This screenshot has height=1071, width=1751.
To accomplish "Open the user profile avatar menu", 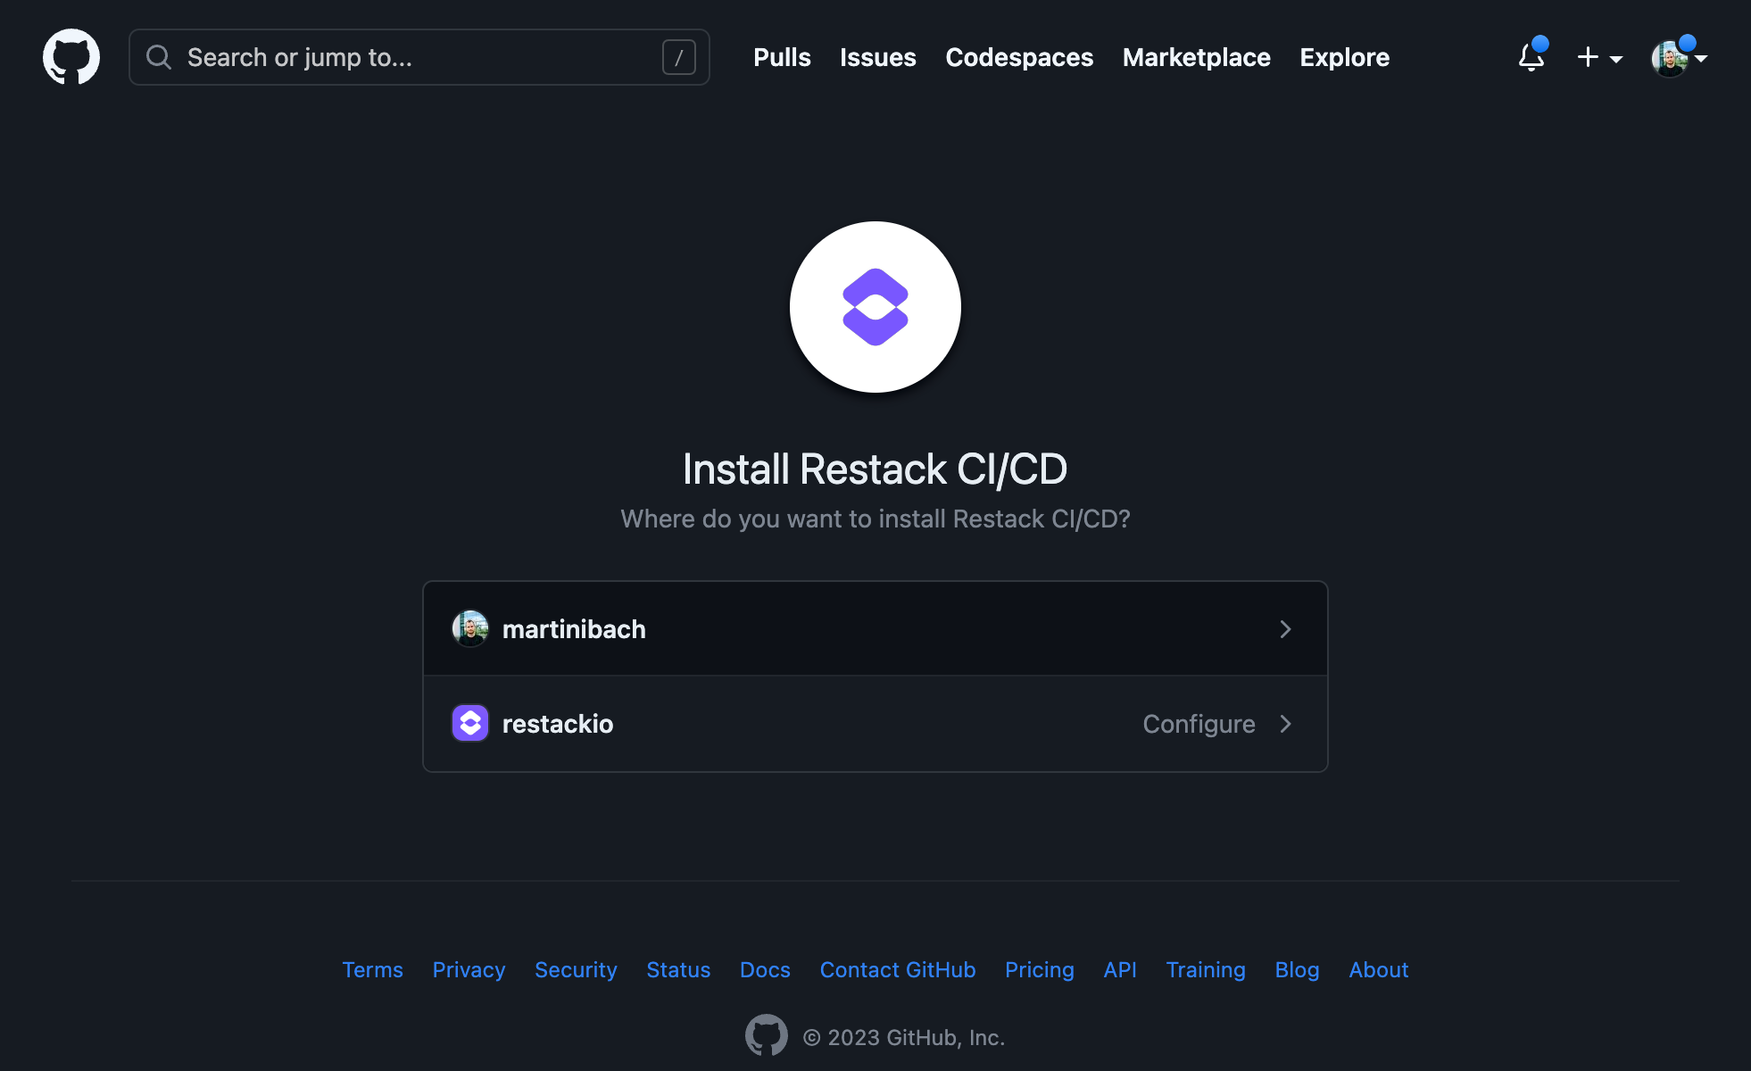I will pyautogui.click(x=1677, y=59).
